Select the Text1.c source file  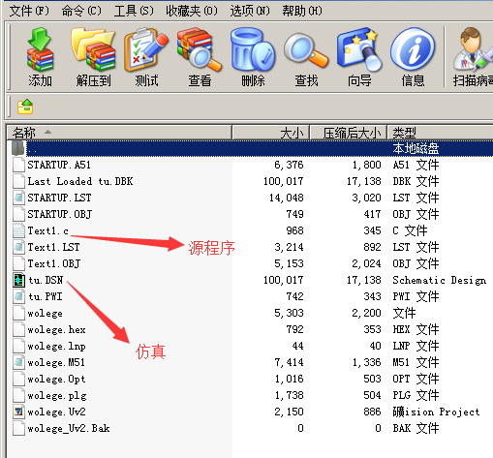click(47, 230)
